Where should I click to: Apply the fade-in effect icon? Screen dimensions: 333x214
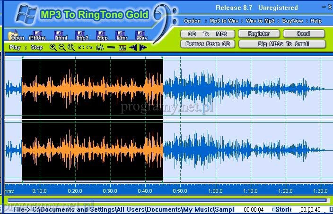coord(133,47)
